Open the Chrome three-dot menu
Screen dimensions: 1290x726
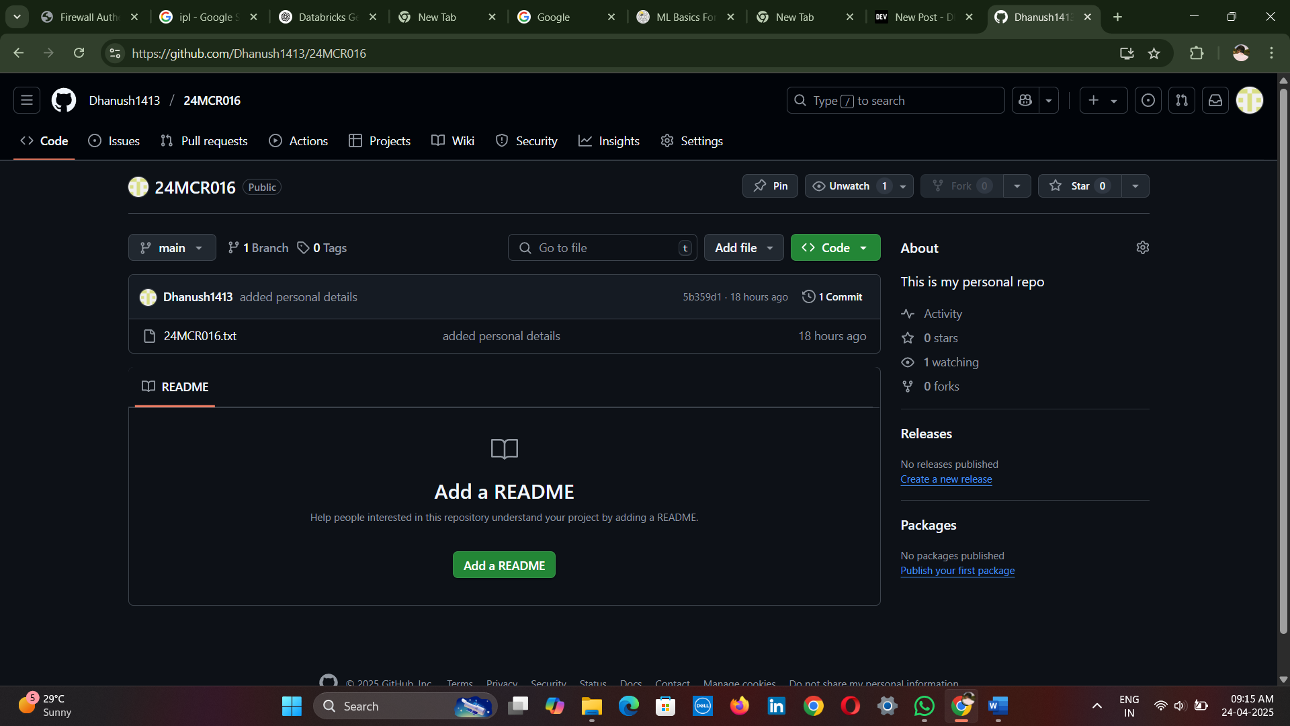[x=1271, y=53]
